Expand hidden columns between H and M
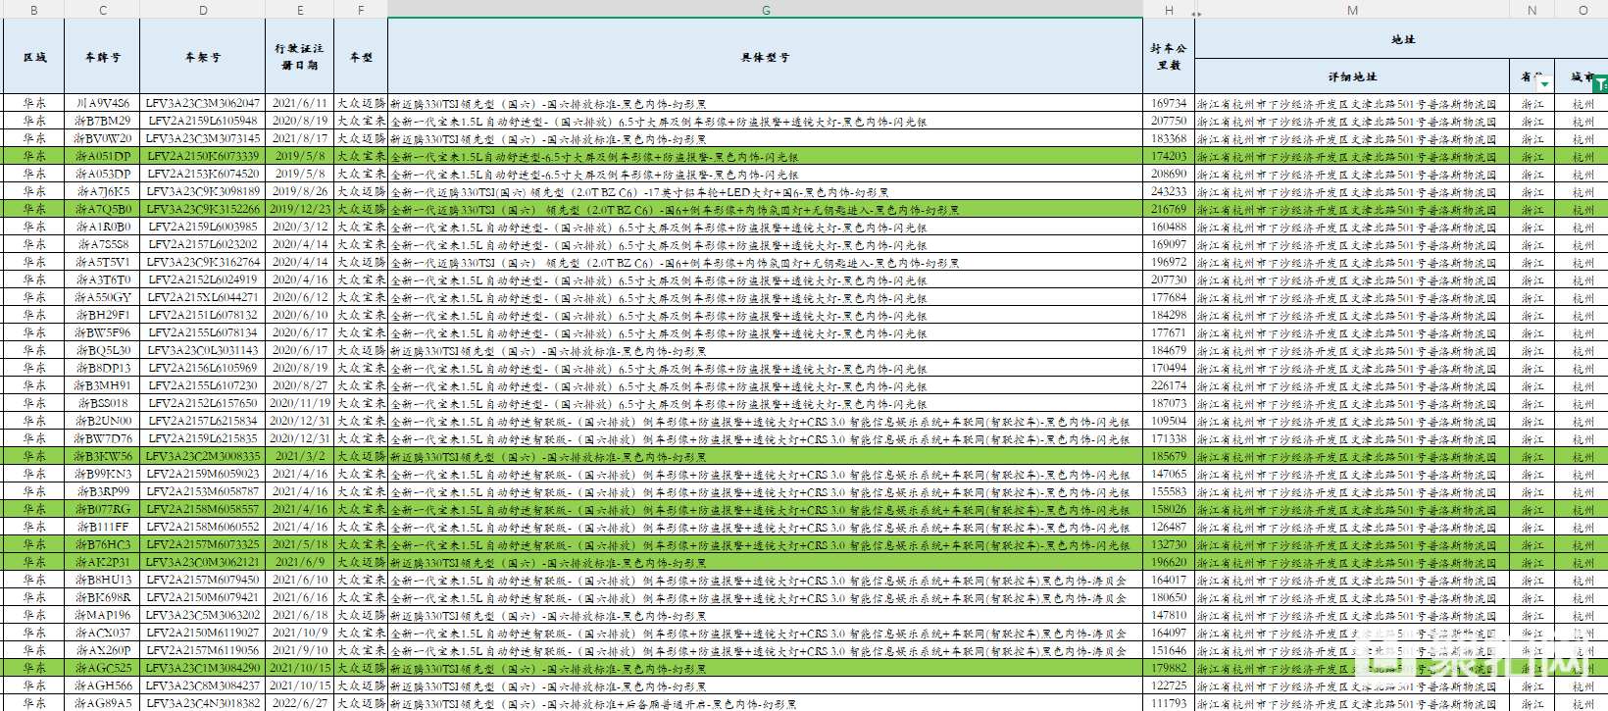This screenshot has height=711, width=1608. [x=1195, y=13]
